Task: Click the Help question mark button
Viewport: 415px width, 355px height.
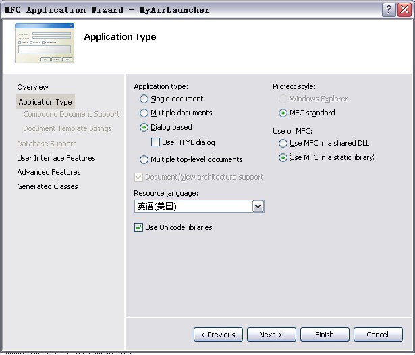Action: point(389,10)
